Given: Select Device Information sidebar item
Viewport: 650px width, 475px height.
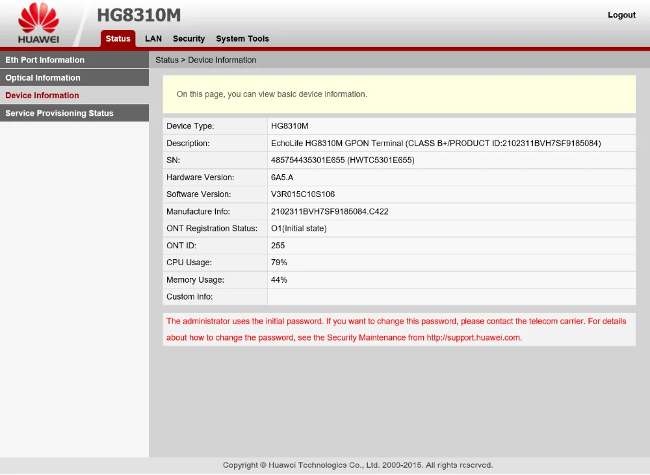Looking at the screenshot, I should (42, 96).
